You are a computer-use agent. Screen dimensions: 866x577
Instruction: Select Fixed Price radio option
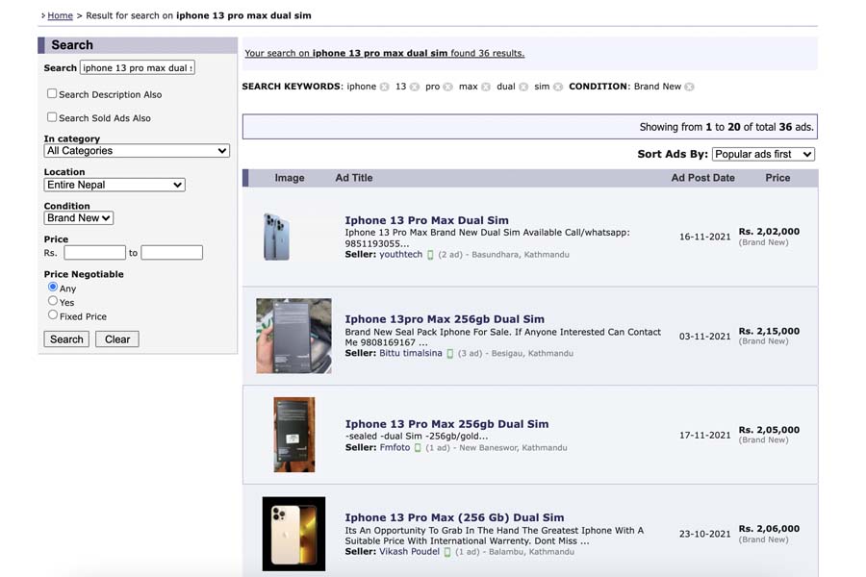(x=53, y=315)
